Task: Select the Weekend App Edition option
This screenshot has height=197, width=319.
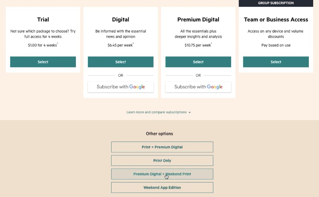Action: [x=162, y=188]
